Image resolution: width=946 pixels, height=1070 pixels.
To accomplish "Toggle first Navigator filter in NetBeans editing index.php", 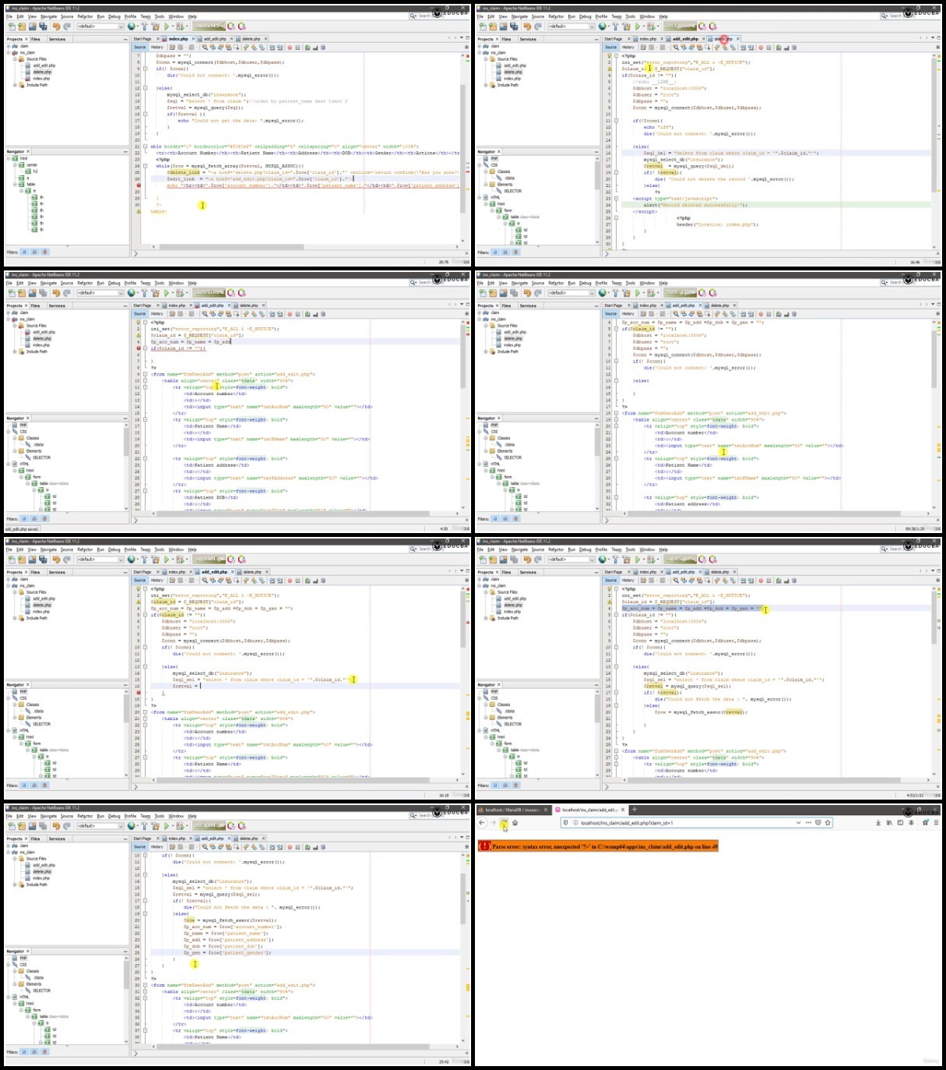I will pos(24,252).
